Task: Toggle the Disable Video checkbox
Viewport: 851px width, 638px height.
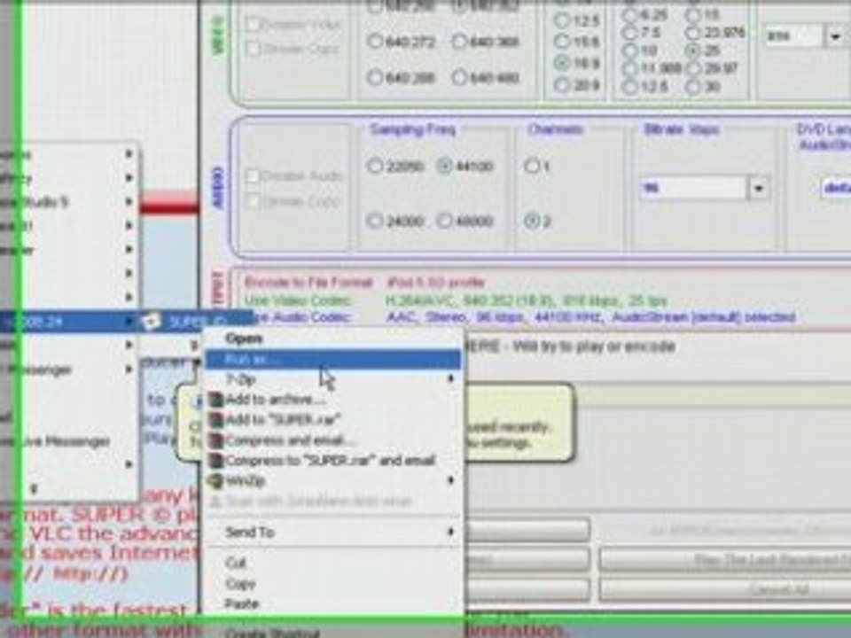Action: click(x=253, y=24)
